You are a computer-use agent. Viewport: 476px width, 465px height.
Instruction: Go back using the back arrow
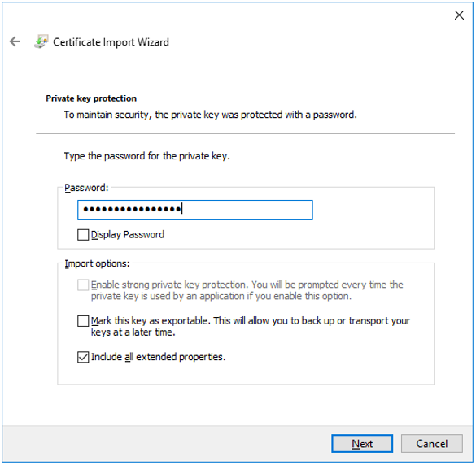[15, 41]
